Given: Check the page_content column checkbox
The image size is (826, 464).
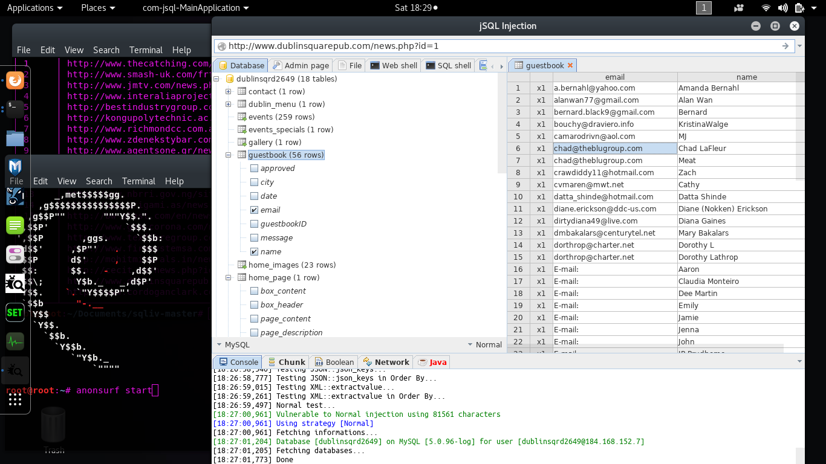Looking at the screenshot, I should tap(254, 319).
